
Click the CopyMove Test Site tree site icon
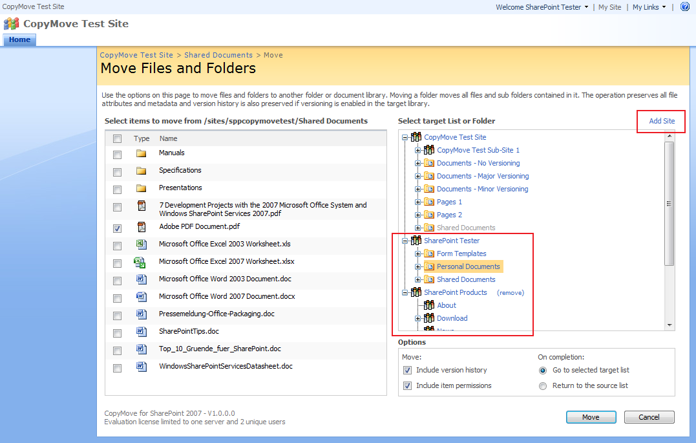point(416,137)
